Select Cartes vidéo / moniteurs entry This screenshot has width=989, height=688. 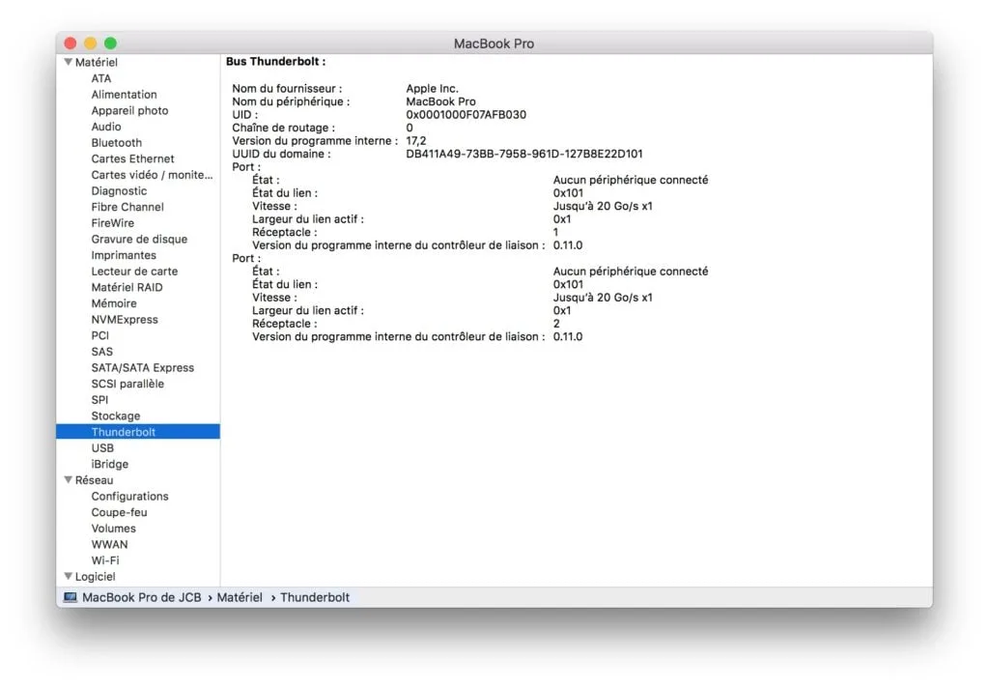(152, 175)
